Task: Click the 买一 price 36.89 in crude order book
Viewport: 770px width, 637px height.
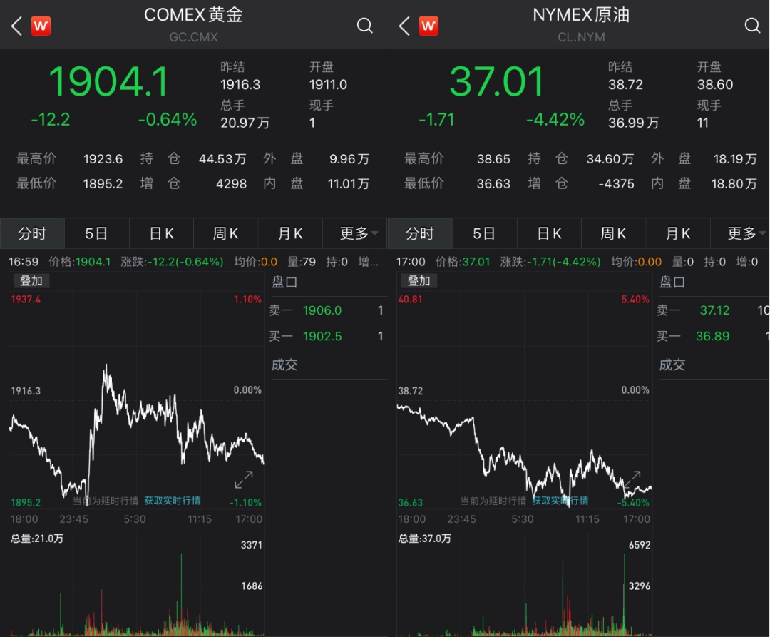Action: point(712,336)
